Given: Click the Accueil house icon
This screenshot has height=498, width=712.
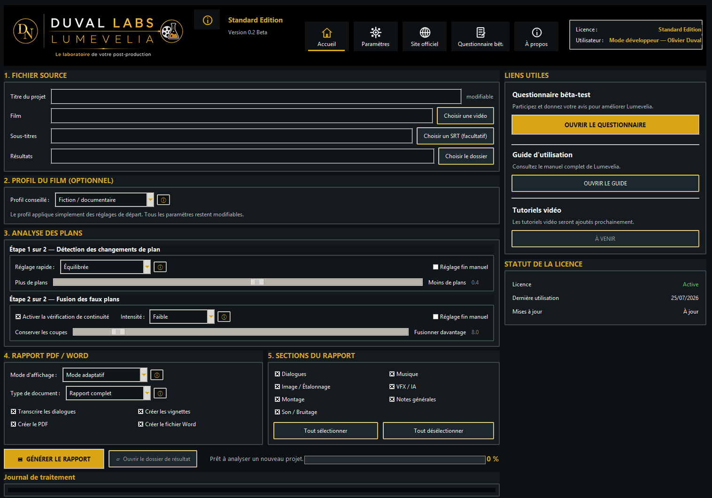Looking at the screenshot, I should [327, 33].
